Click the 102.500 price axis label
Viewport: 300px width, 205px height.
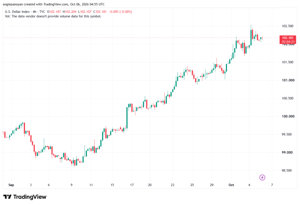coord(288,26)
